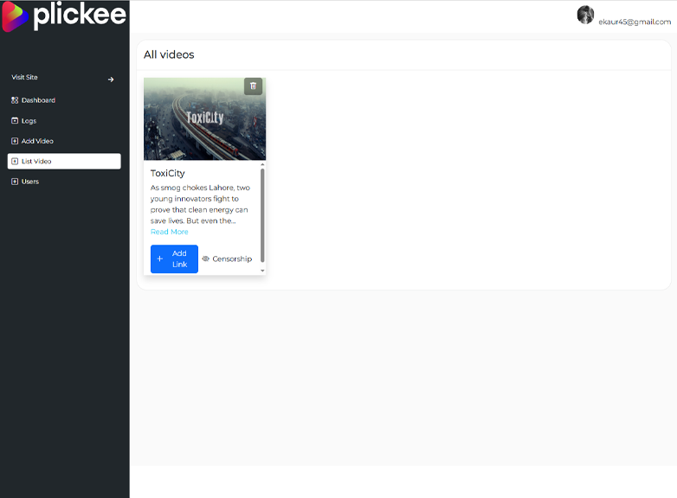Click the card scrollbar down arrow
Screen dimensions: 677x498
tap(262, 271)
